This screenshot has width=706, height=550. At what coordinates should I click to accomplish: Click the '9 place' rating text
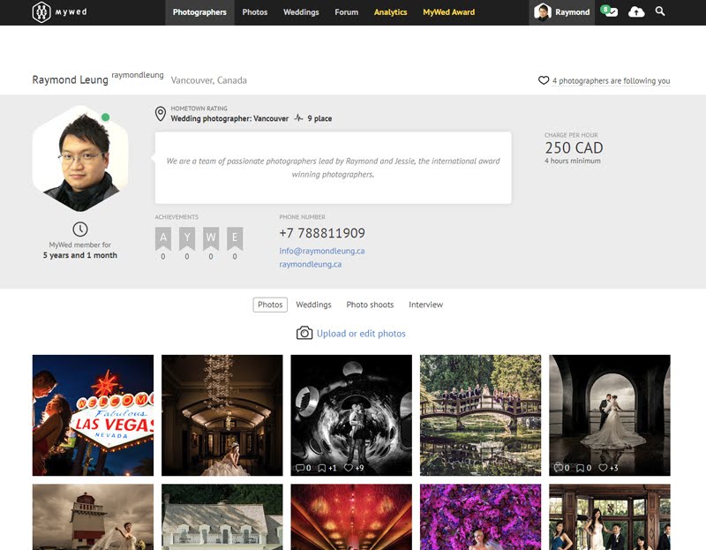click(x=319, y=118)
